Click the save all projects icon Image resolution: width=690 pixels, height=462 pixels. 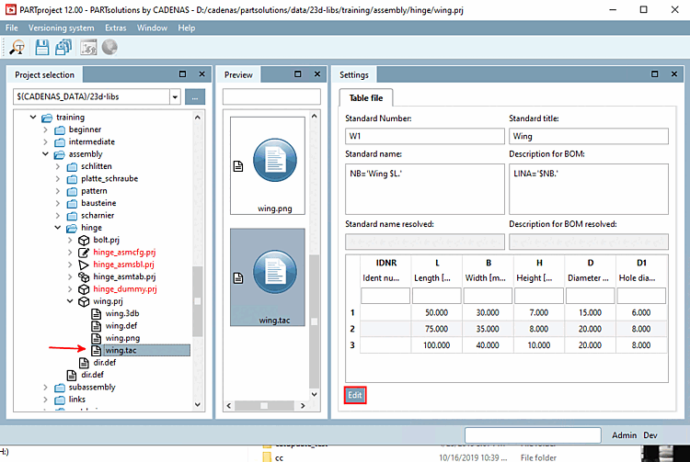pyautogui.click(x=63, y=48)
